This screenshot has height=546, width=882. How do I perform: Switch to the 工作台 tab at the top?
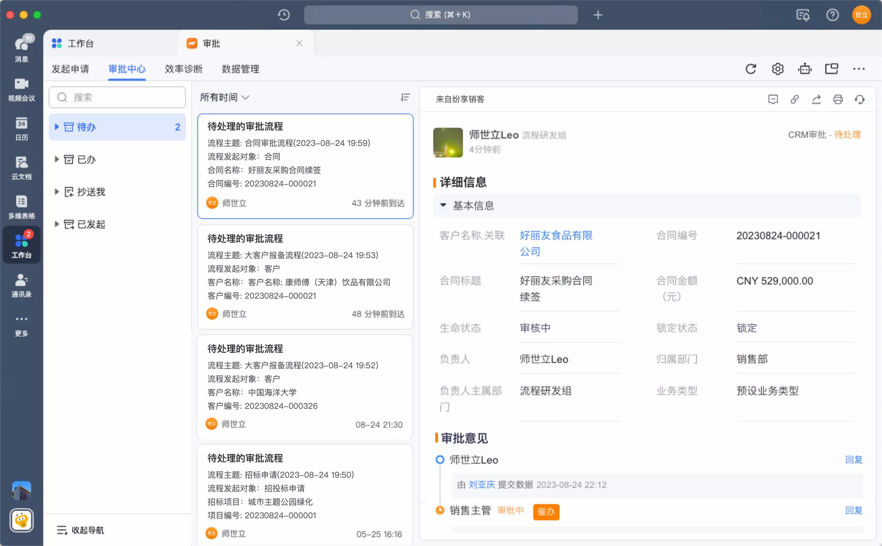coord(80,43)
